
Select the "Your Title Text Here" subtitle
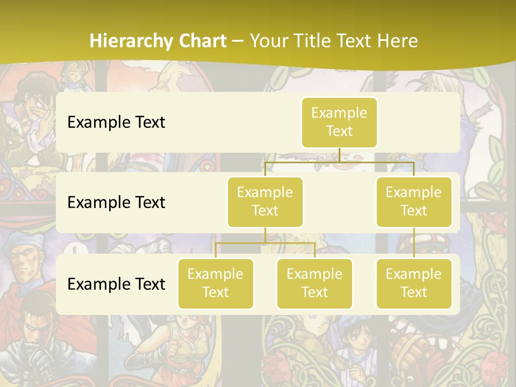click(x=333, y=41)
